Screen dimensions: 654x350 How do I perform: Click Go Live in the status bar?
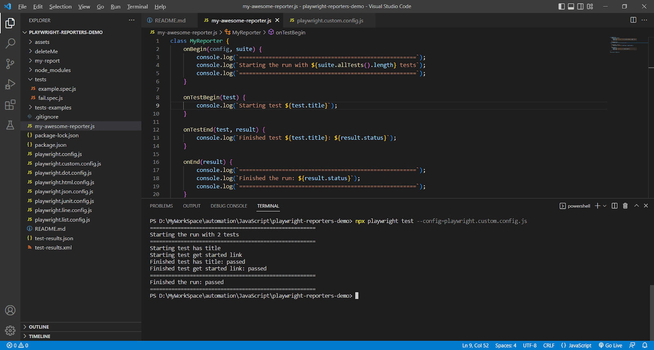click(610, 345)
